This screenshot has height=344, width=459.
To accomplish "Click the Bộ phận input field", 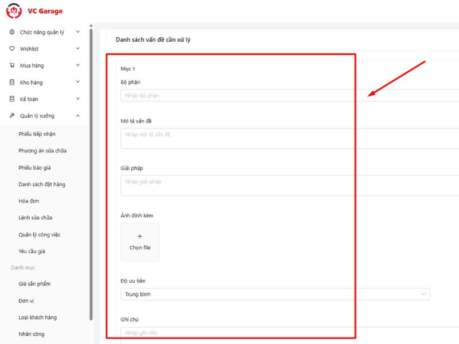I will click(287, 96).
